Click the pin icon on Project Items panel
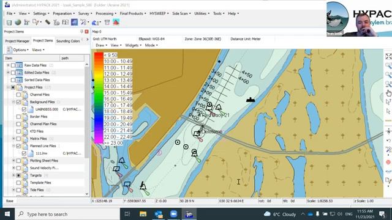The height and width of the screenshot is (220, 392). (x=81, y=31)
